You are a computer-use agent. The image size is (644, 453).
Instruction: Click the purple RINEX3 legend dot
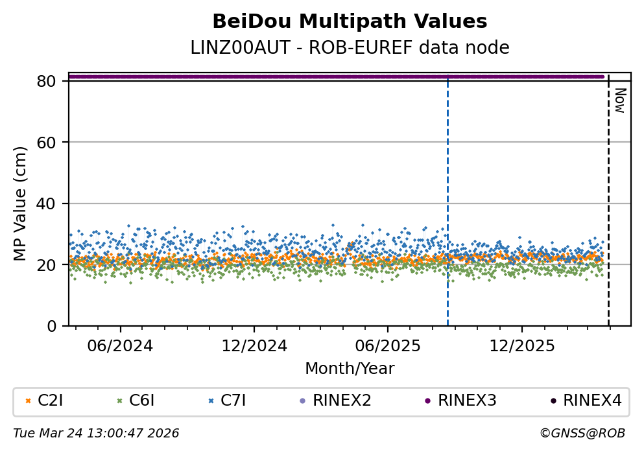(427, 401)
